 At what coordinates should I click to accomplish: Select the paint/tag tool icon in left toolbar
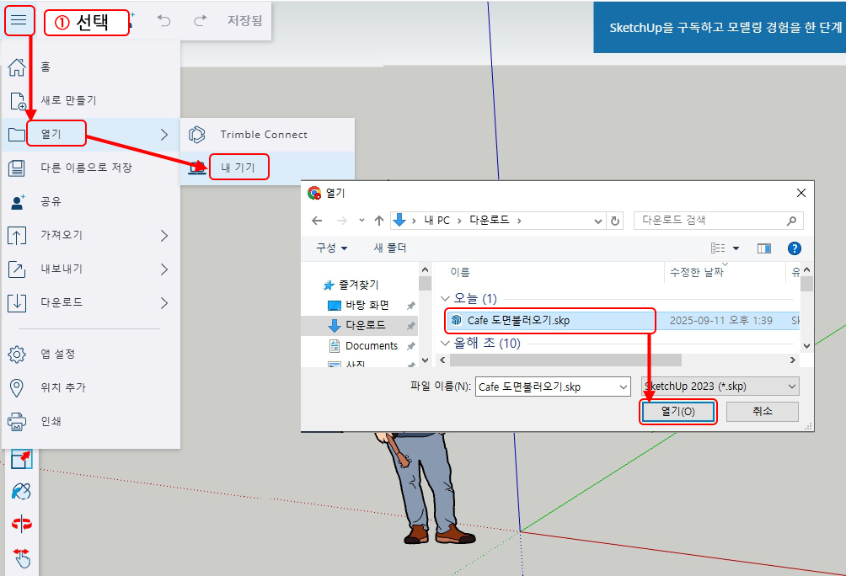coord(22,491)
